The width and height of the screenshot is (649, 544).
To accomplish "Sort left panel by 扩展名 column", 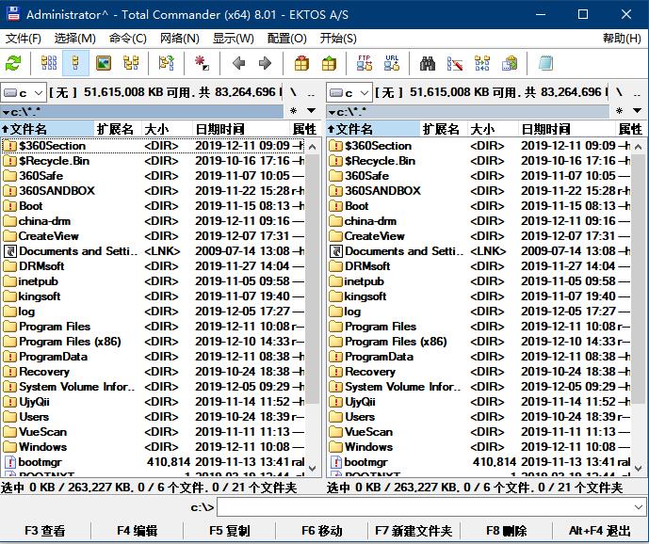I will pyautogui.click(x=118, y=129).
